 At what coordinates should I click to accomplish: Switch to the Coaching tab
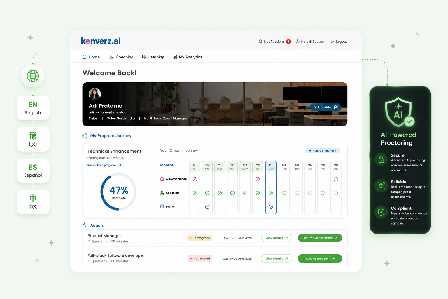[x=121, y=57]
